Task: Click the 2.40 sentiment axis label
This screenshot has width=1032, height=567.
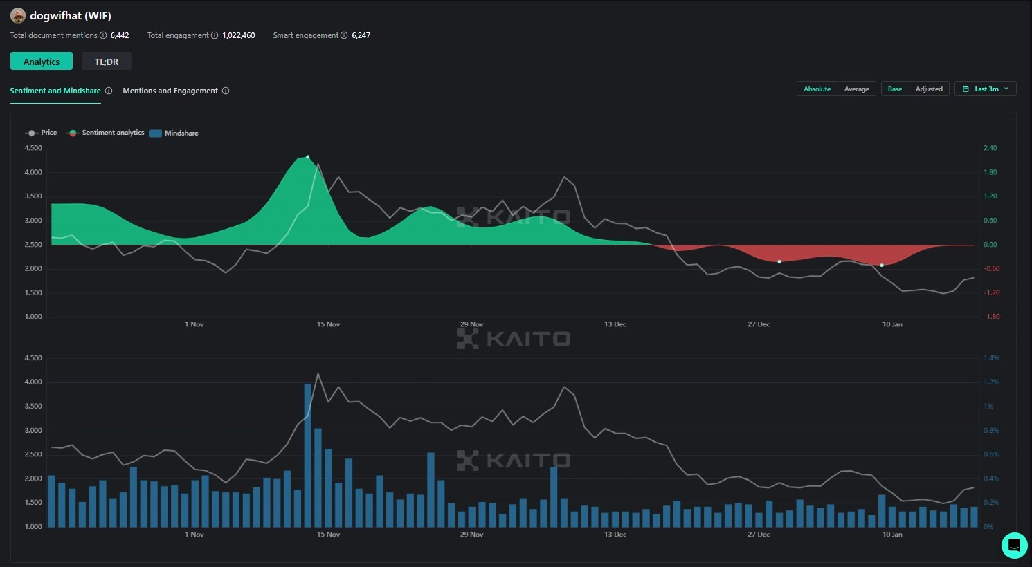Action: coord(990,148)
